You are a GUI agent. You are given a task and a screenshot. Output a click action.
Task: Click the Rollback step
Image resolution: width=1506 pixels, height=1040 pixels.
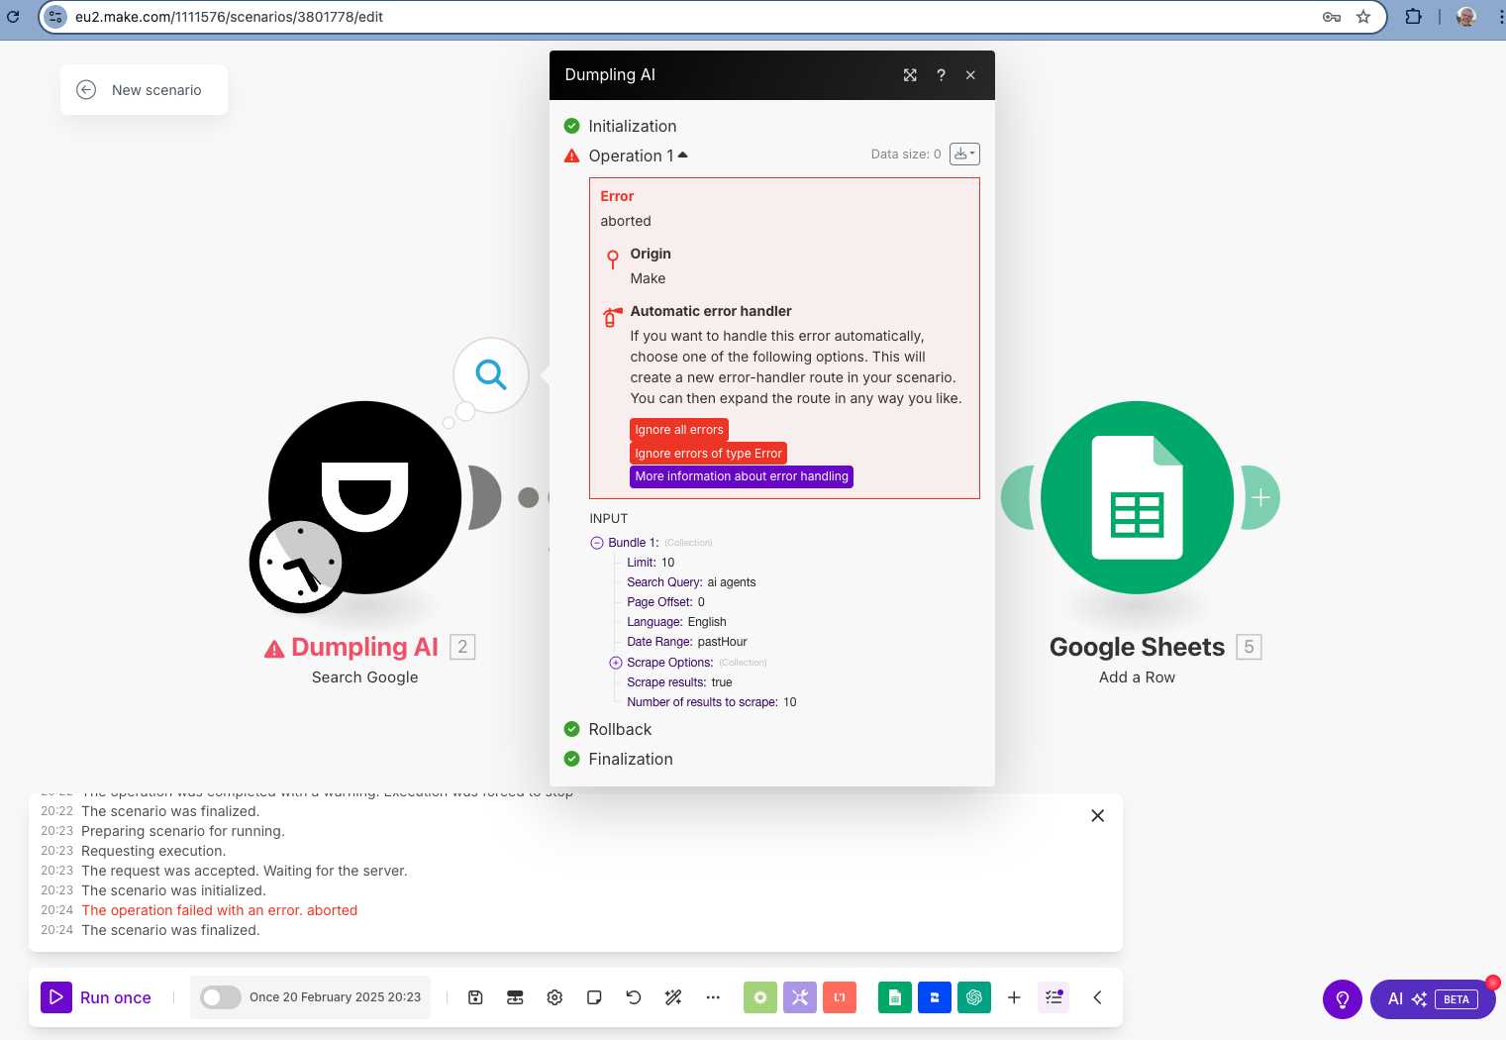tap(620, 729)
